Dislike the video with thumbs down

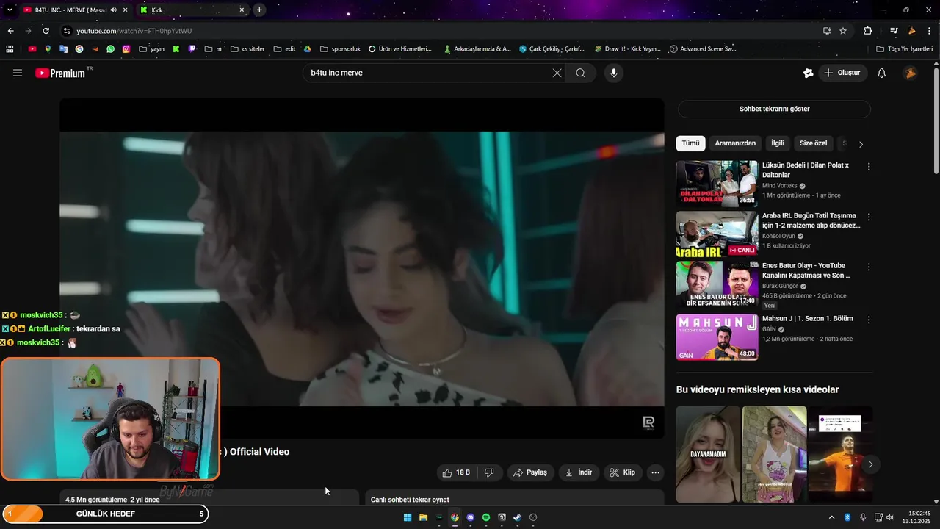490,472
